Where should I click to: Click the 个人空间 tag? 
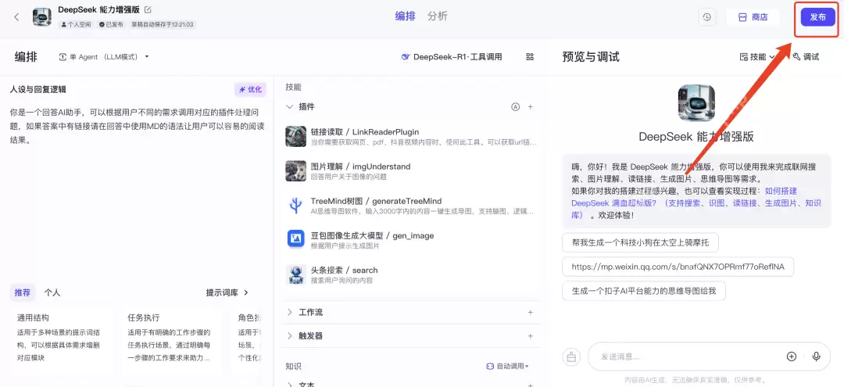click(x=76, y=25)
